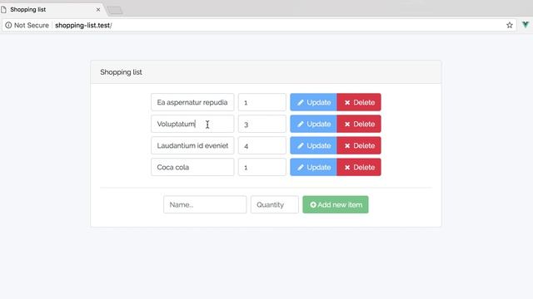The height and width of the screenshot is (299, 533).
Task: Edit the Coca cola name field
Action: click(x=192, y=167)
